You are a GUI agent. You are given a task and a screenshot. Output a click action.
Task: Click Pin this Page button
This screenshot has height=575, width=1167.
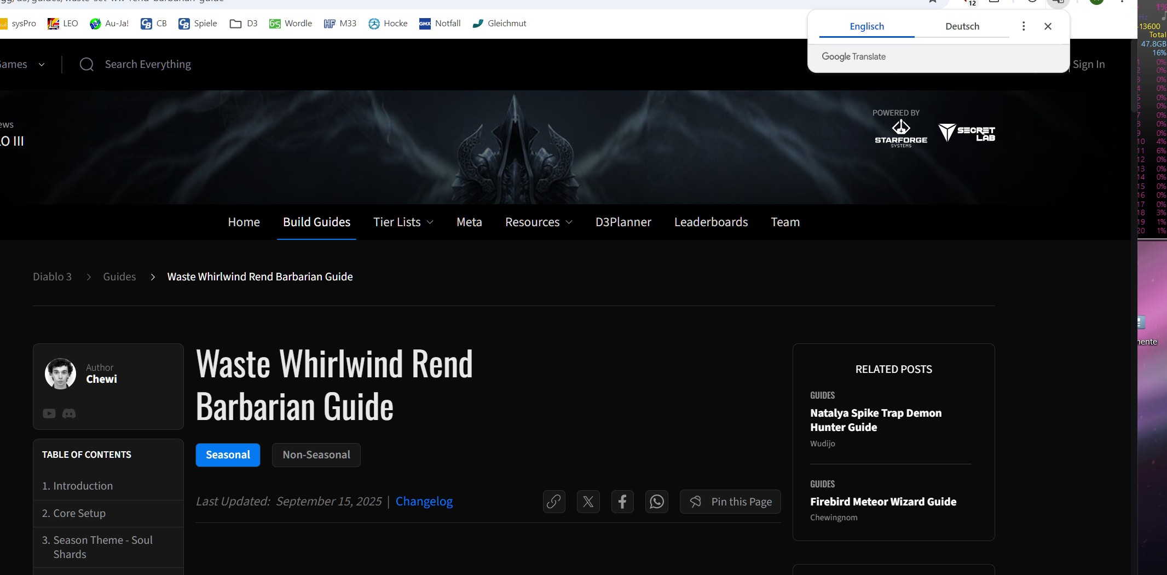pos(730,502)
